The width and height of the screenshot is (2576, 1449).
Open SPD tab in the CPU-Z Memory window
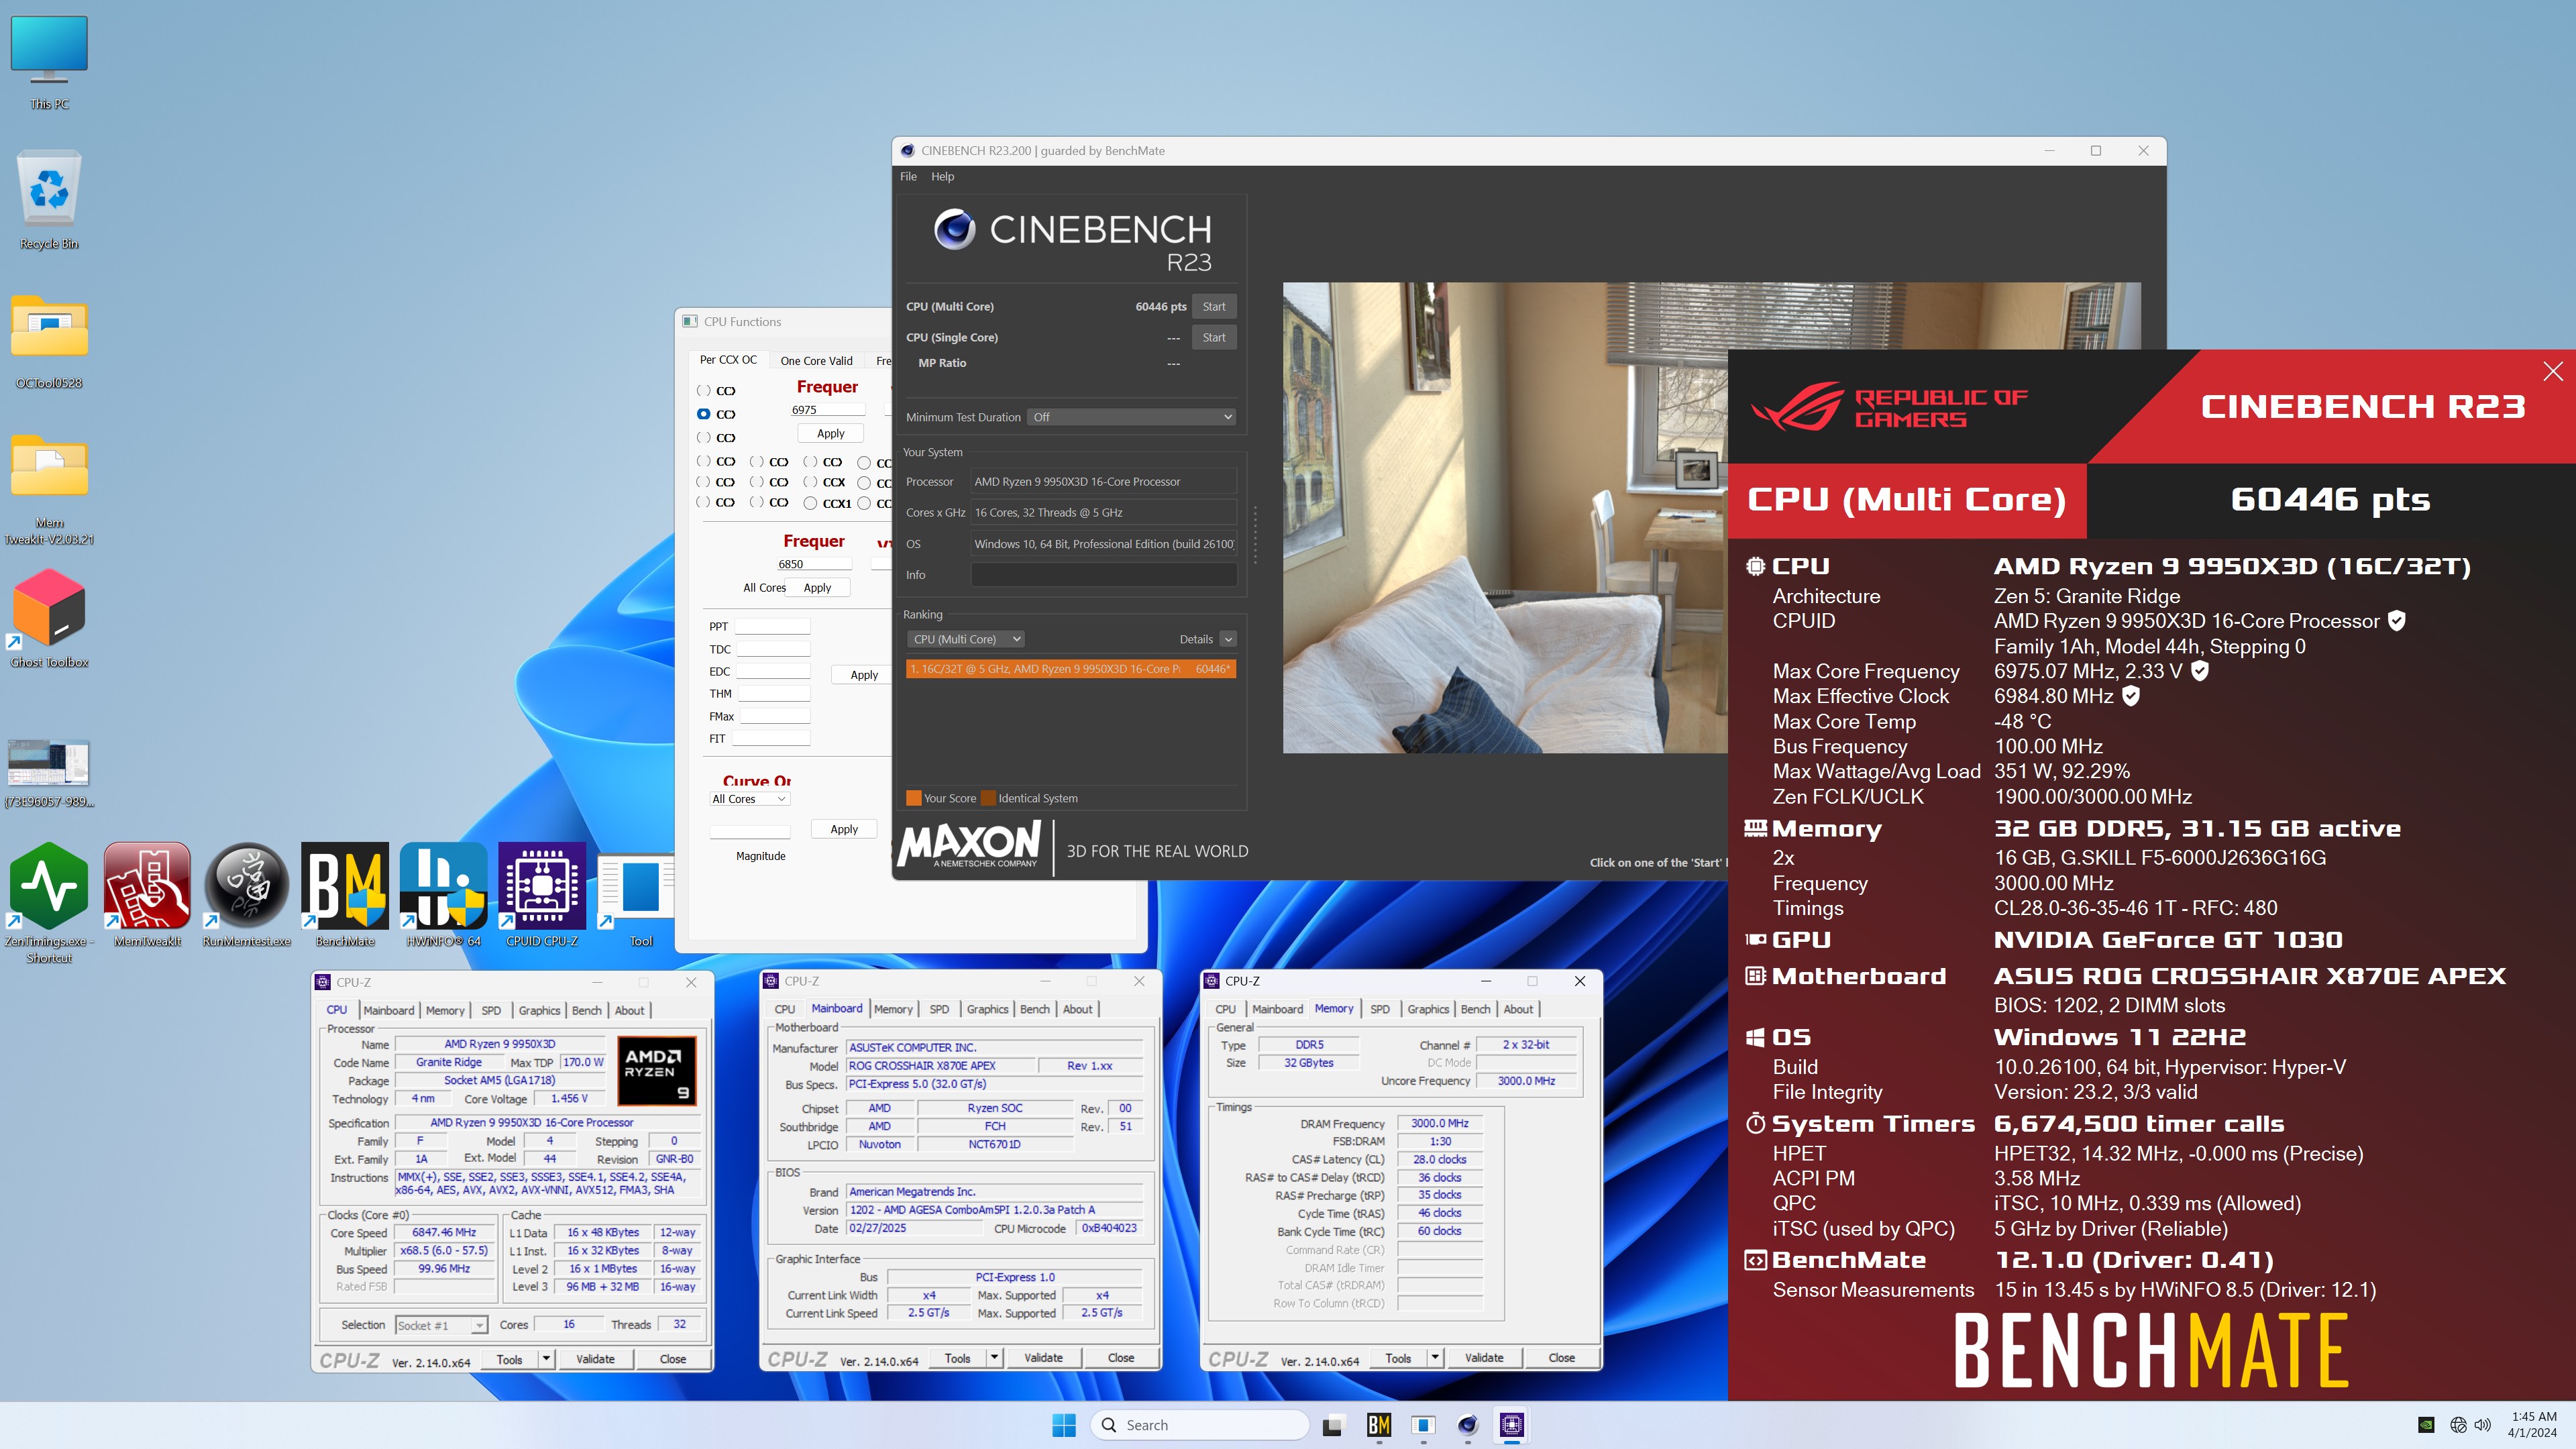point(1380,1009)
